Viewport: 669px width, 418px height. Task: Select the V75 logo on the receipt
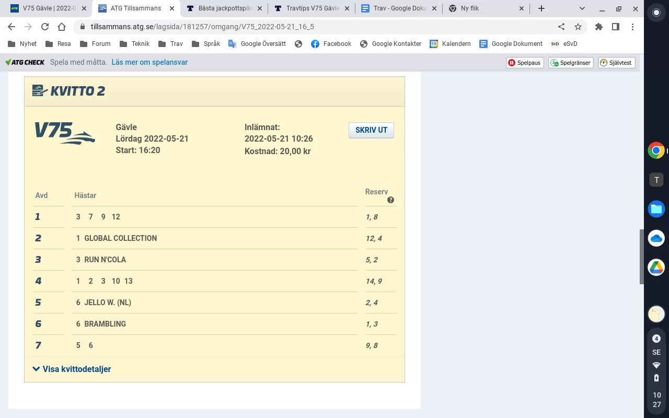coord(64,133)
